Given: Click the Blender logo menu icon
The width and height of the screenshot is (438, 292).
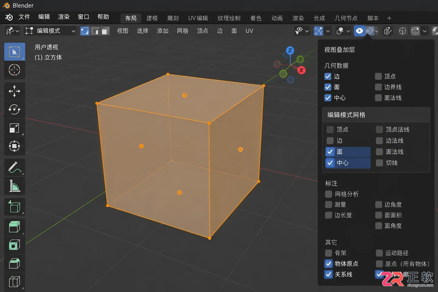Looking at the screenshot, I should pos(9,17).
